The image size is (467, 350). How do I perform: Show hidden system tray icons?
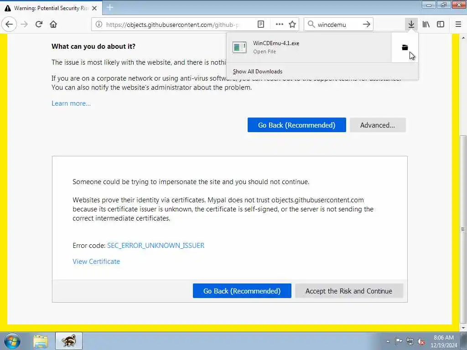[388, 341]
